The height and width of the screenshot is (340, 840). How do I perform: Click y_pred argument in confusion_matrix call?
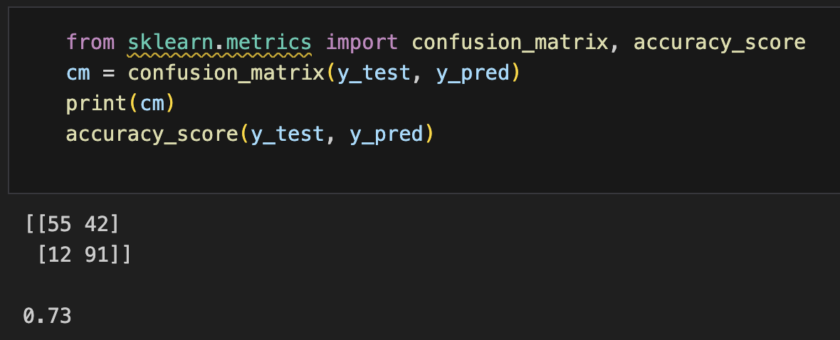(x=473, y=73)
